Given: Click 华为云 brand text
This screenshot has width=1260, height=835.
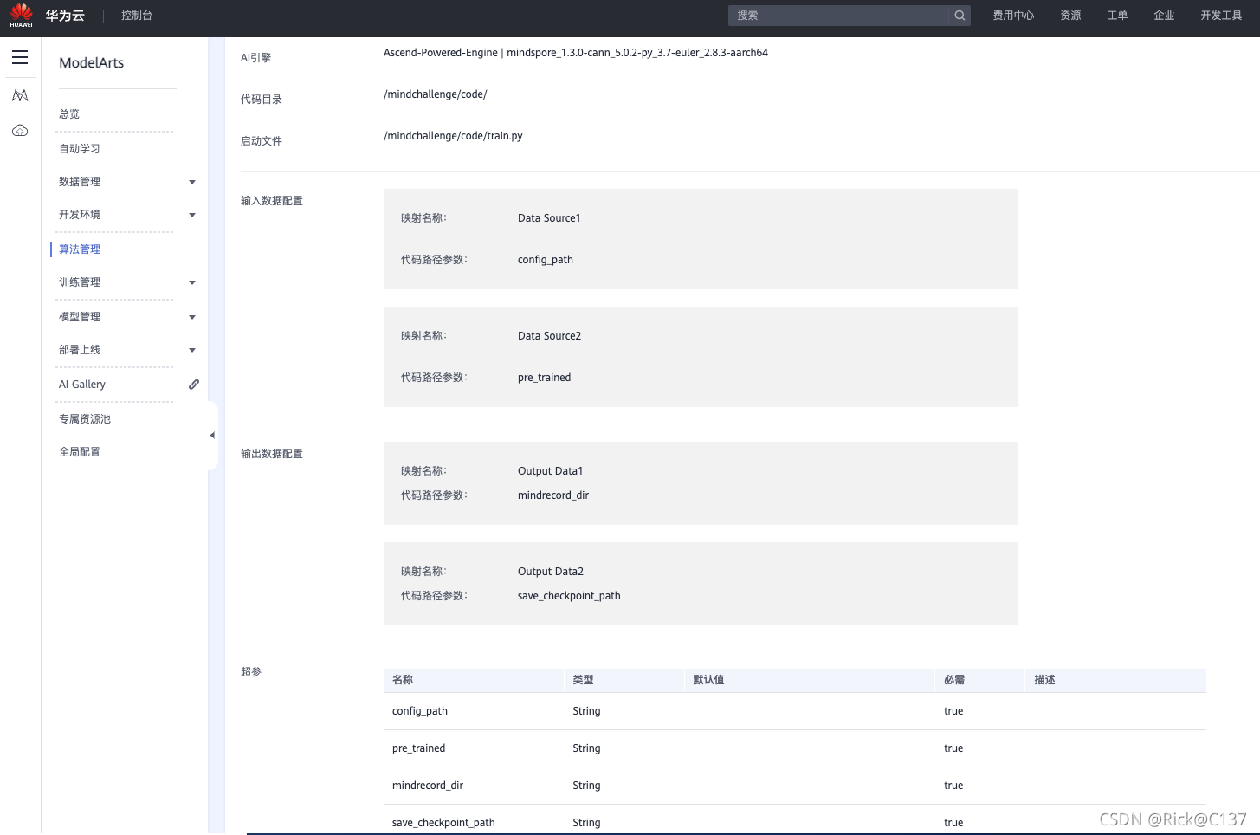Looking at the screenshot, I should point(65,16).
